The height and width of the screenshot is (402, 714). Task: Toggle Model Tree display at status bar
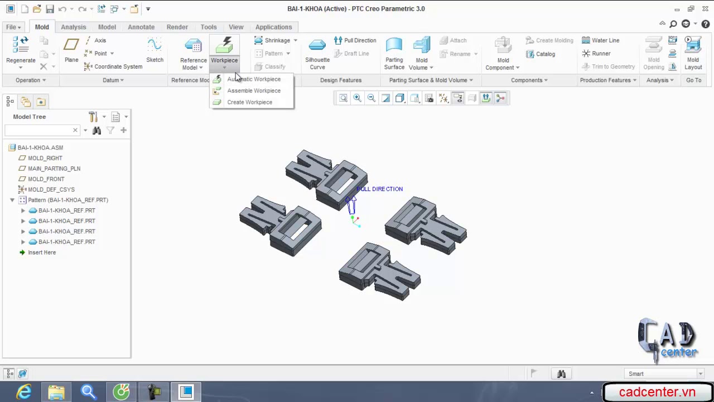(9, 374)
